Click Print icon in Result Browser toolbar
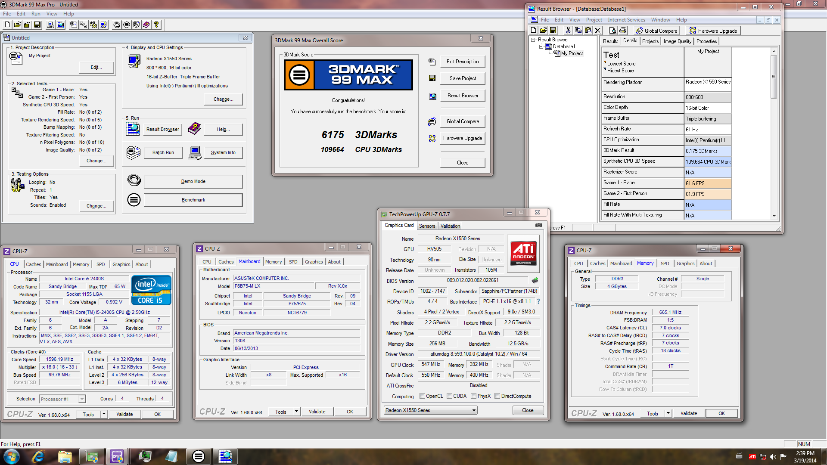This screenshot has height=465, width=827. tap(622, 31)
